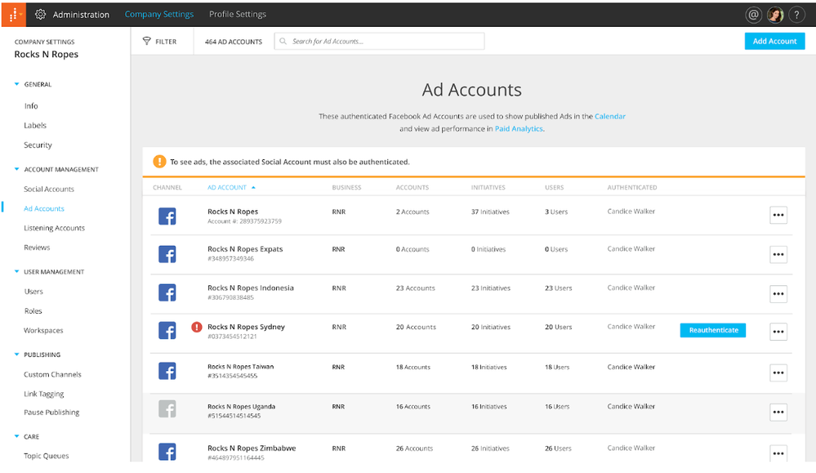The image size is (816, 473).
Task: Follow the Paid Analytics link
Action: click(519, 129)
